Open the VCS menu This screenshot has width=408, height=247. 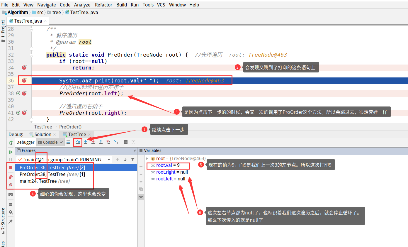pos(161,5)
